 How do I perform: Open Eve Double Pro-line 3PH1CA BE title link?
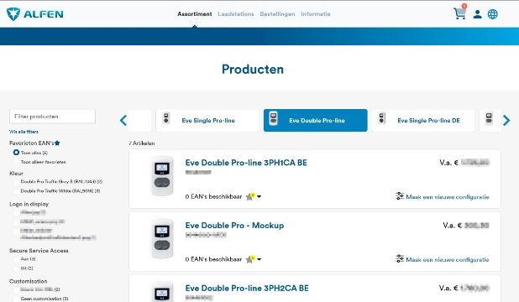point(246,163)
